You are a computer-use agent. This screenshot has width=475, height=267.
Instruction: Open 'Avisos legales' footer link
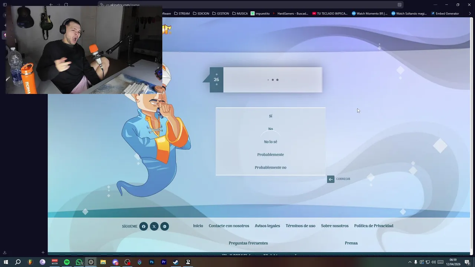tap(267, 226)
